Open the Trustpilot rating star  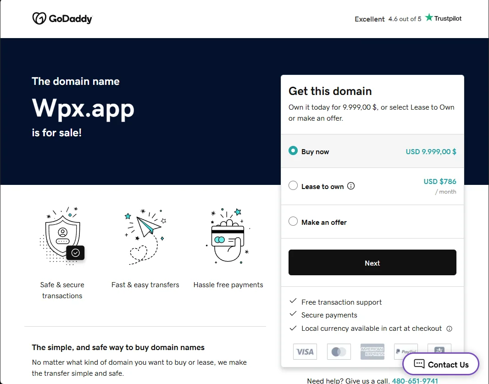point(429,17)
